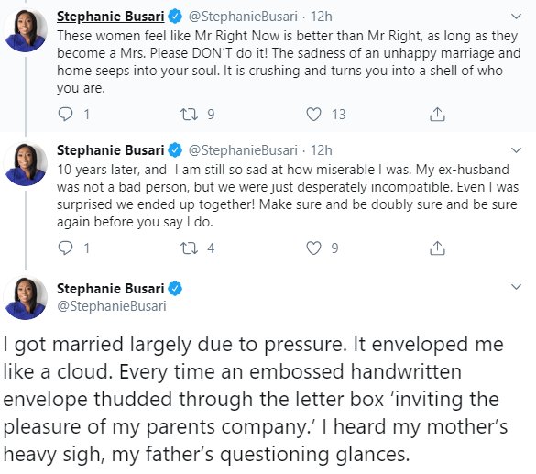Open the options chevron on bottom tweet
536x474 pixels.
coord(516,287)
